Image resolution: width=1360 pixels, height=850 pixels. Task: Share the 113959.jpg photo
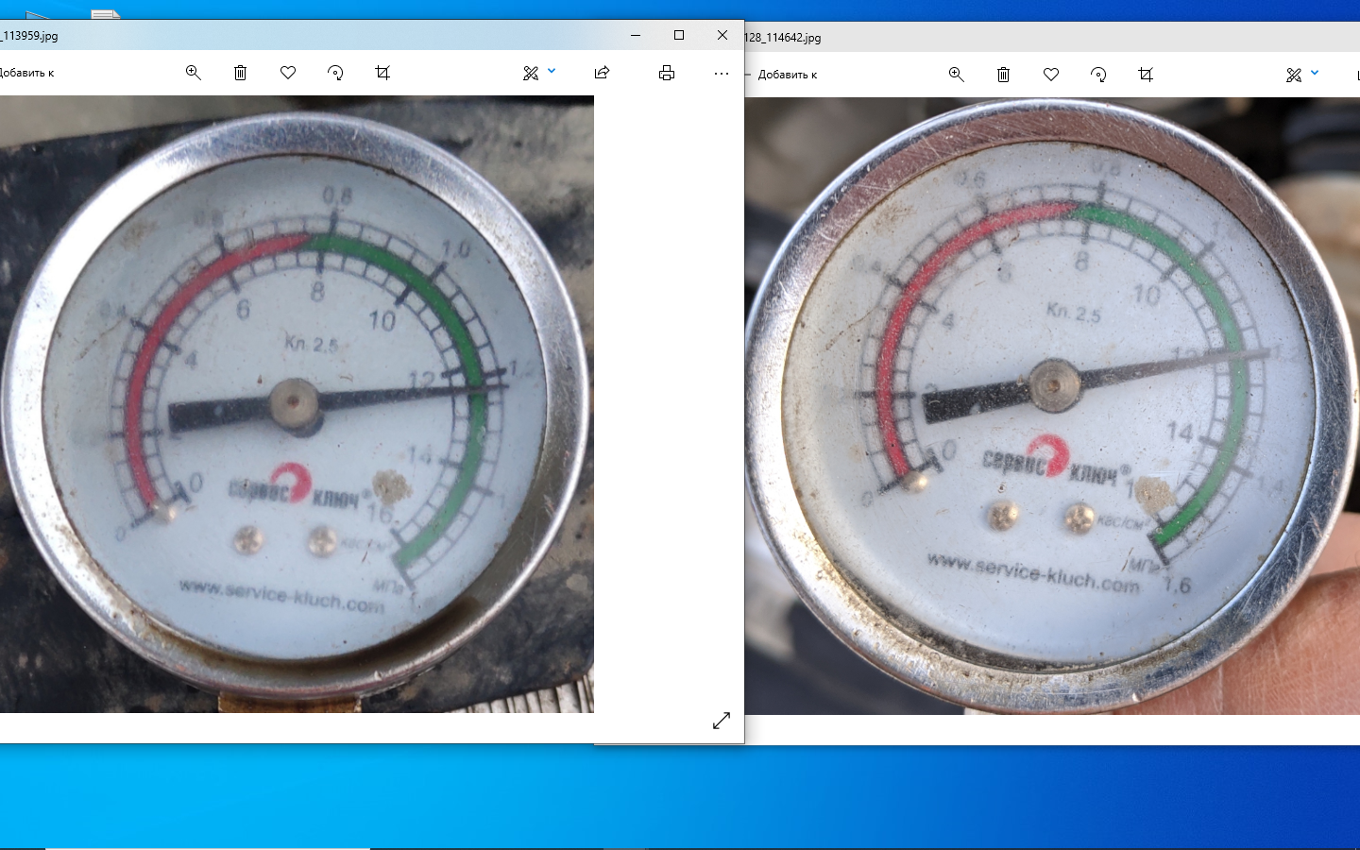click(x=602, y=73)
